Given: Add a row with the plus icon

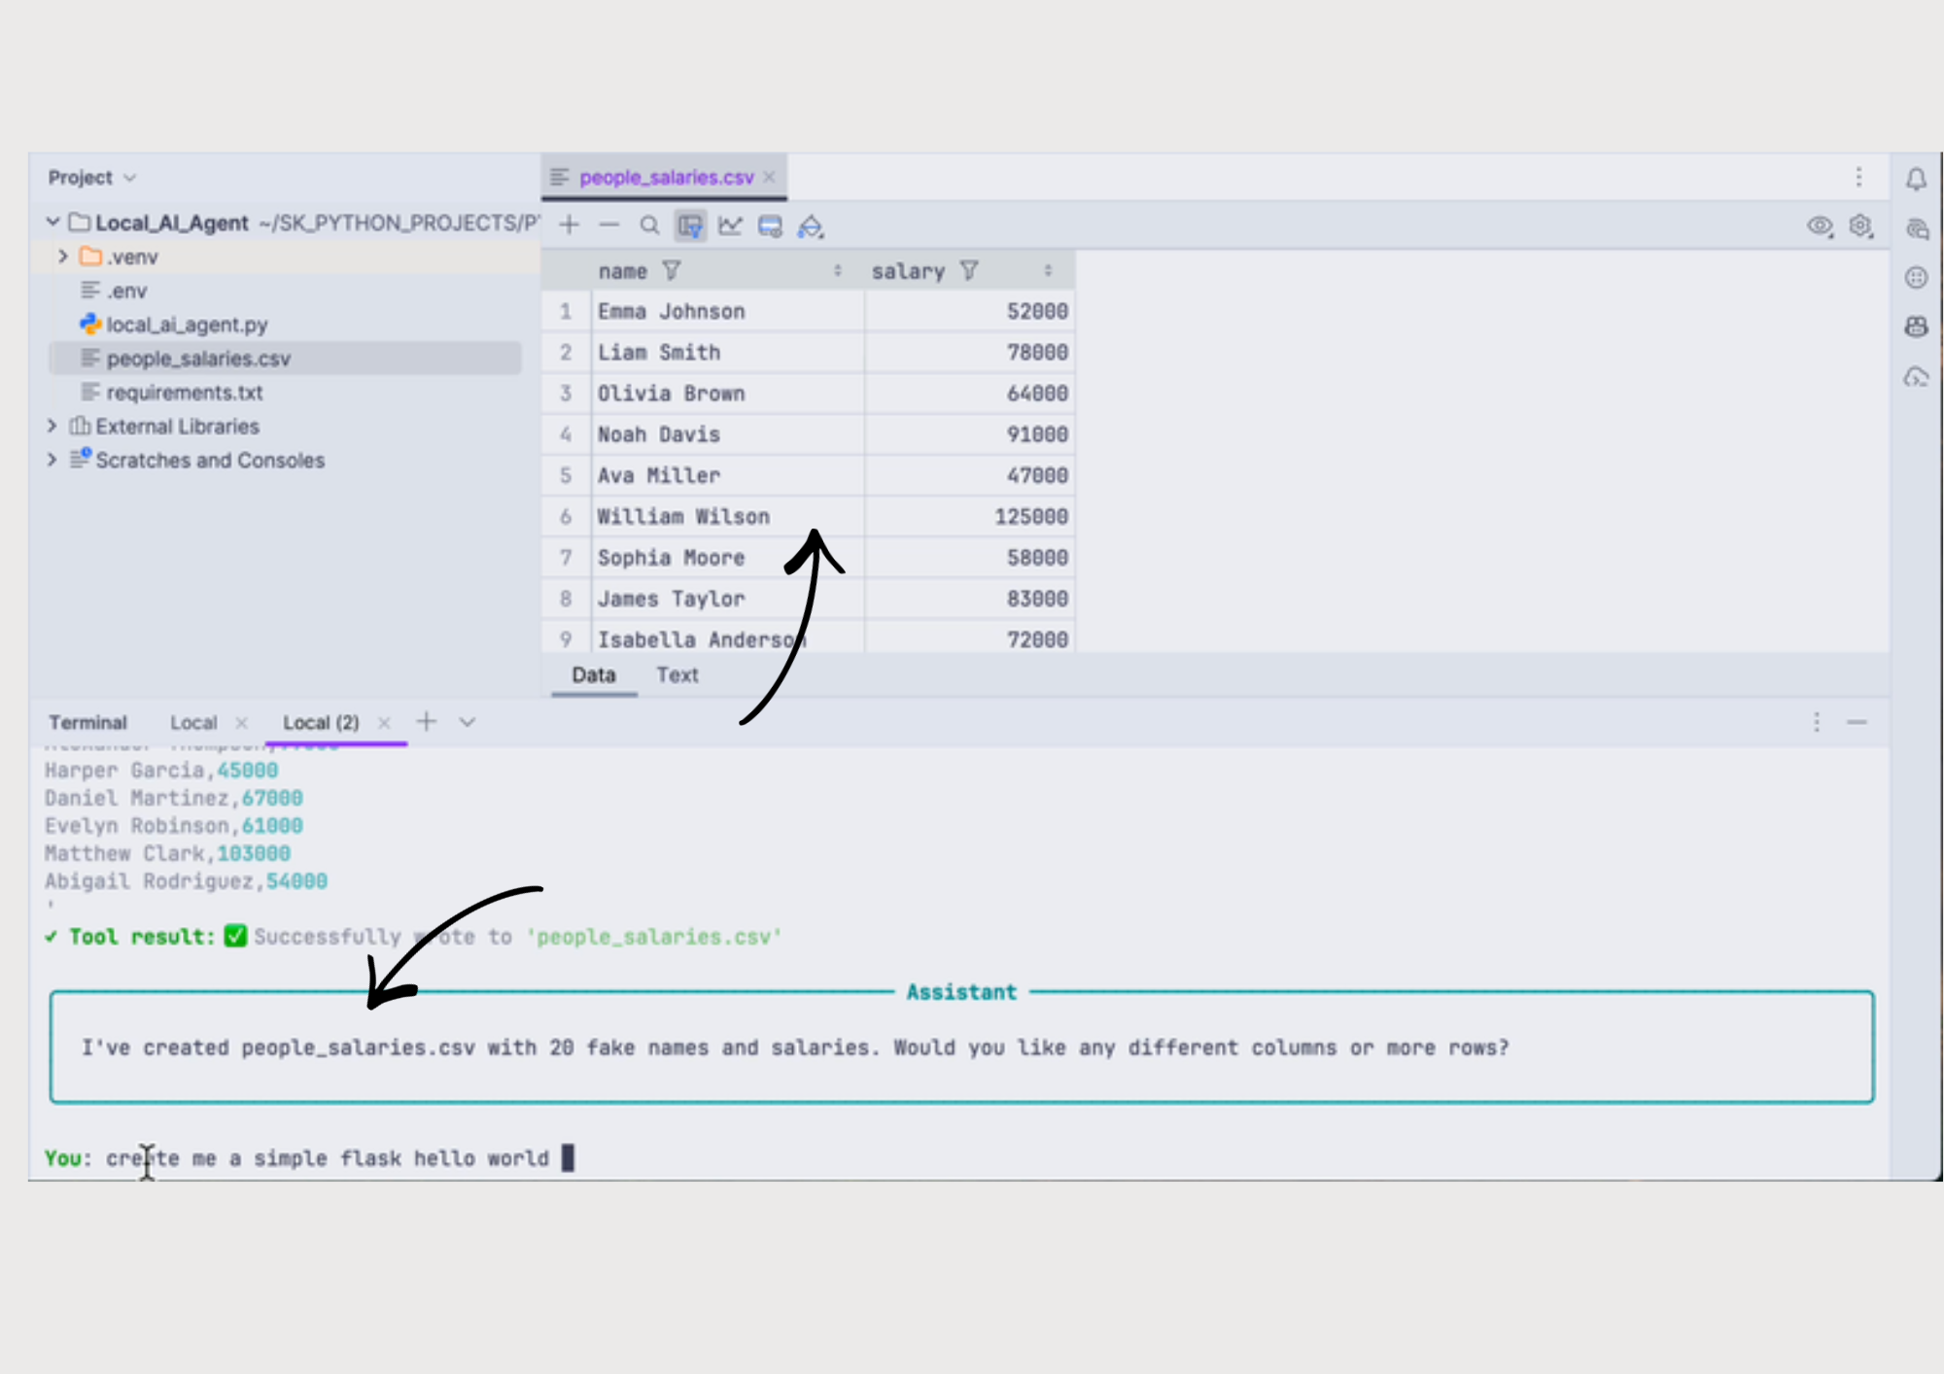Looking at the screenshot, I should pos(570,225).
